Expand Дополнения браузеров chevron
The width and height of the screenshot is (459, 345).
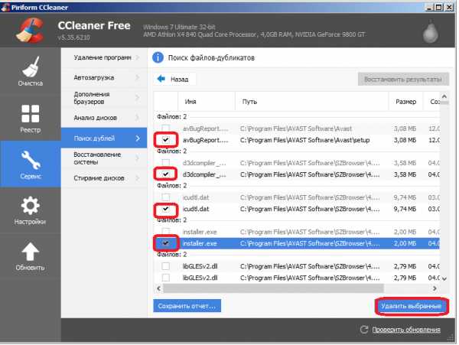point(138,98)
